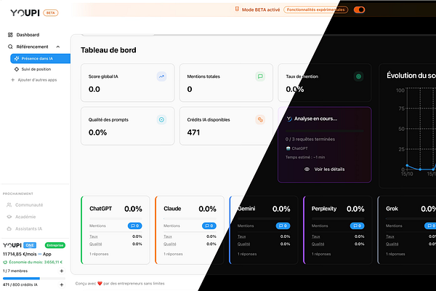This screenshot has width=436, height=291.
Task: Open the ChatGPT results card
Action: click(116, 231)
